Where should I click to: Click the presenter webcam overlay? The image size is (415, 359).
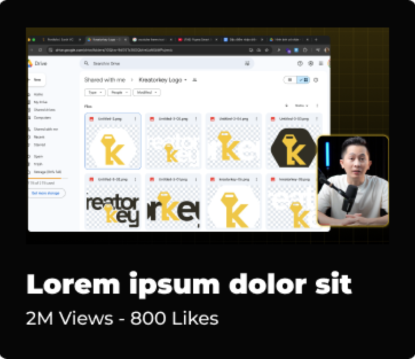[x=353, y=181]
